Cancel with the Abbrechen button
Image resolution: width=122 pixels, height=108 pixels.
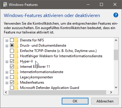coord(105,101)
